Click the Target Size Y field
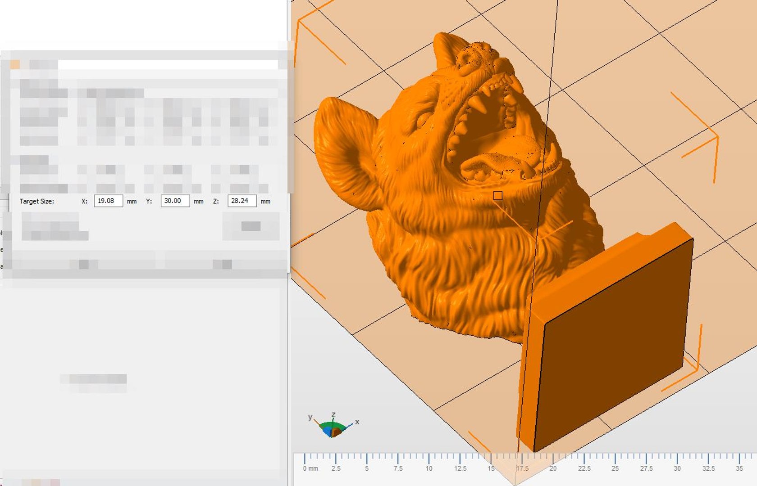757x486 pixels. pyautogui.click(x=175, y=201)
